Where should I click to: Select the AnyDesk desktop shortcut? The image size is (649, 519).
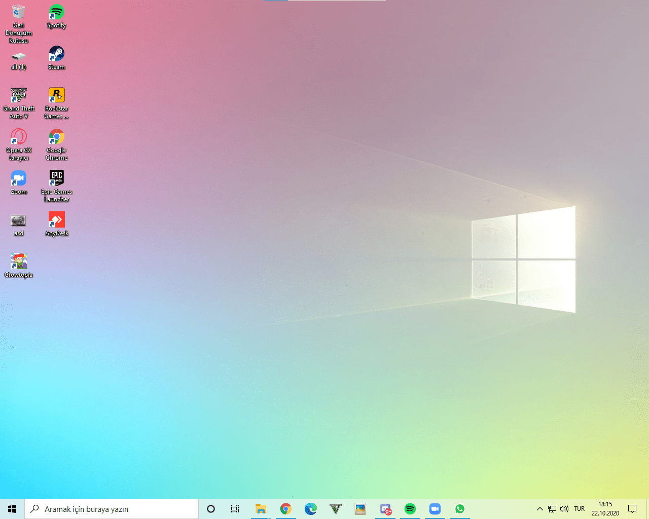coord(57,224)
